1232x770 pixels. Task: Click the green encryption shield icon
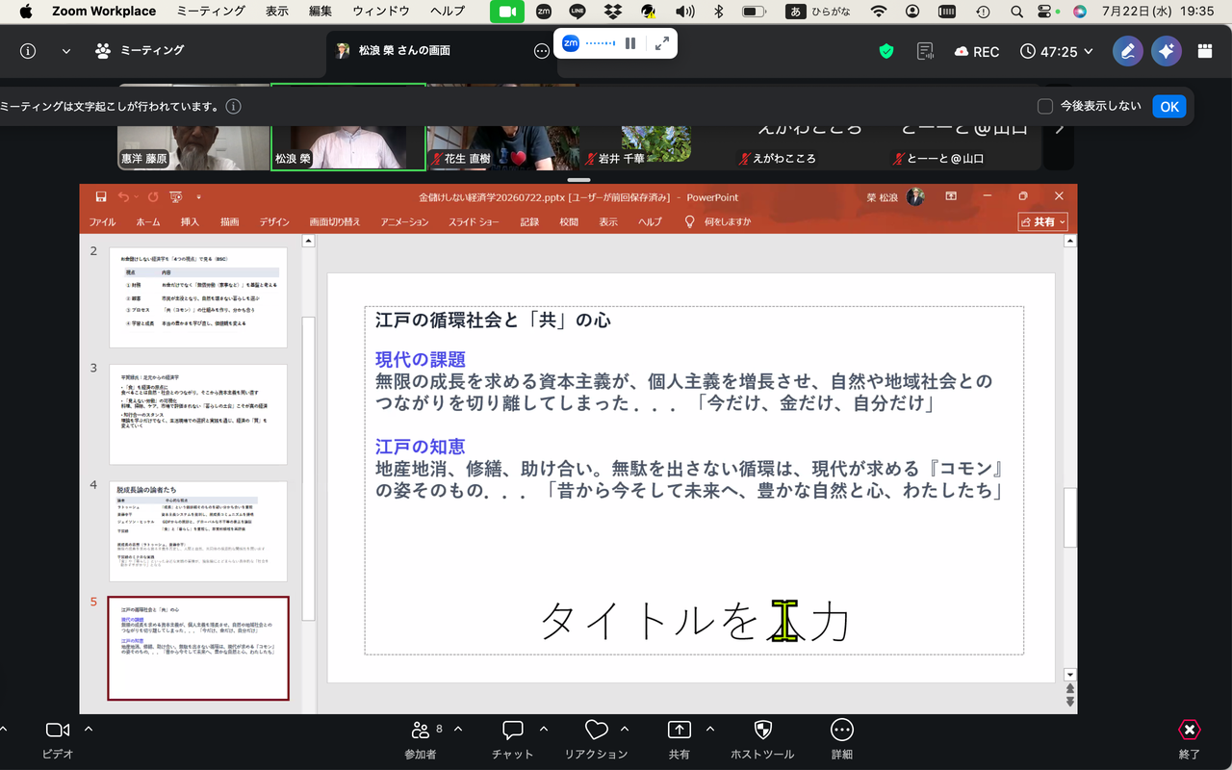point(886,51)
